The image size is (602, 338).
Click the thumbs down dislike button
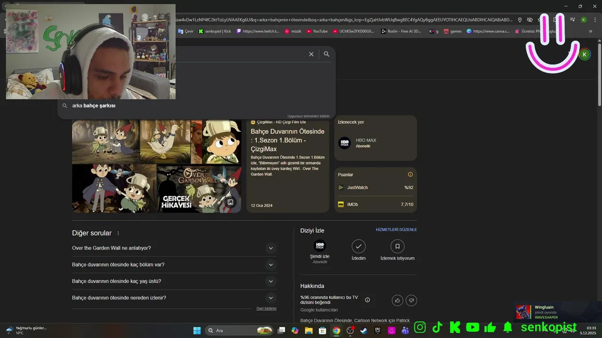pyautogui.click(x=411, y=300)
